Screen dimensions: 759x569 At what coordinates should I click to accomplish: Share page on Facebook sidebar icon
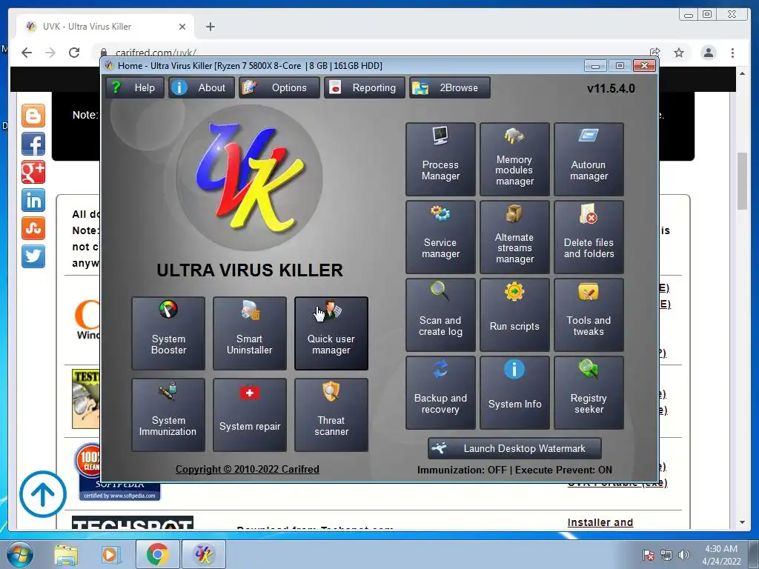(x=33, y=144)
